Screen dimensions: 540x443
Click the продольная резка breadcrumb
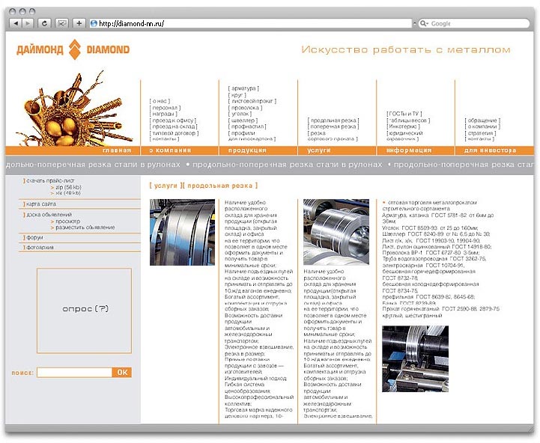point(220,186)
